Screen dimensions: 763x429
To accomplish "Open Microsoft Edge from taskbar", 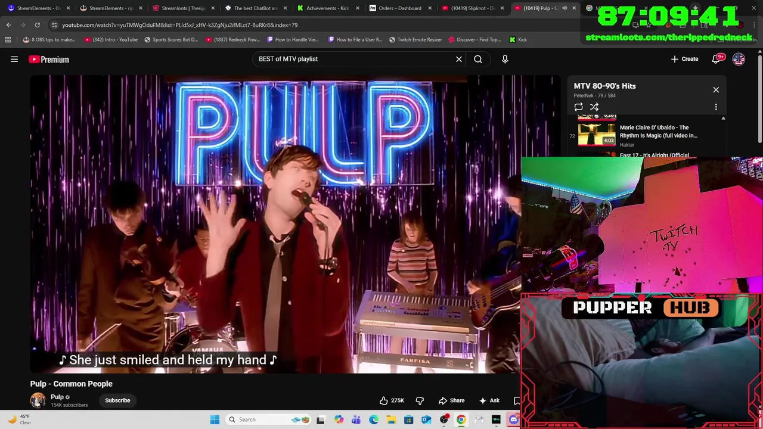I will point(374,419).
